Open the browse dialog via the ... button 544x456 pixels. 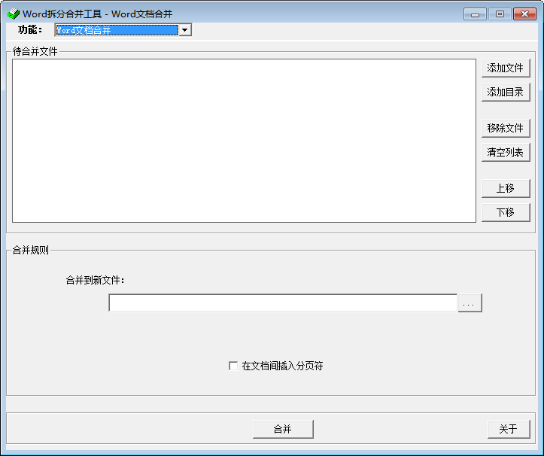coord(470,303)
